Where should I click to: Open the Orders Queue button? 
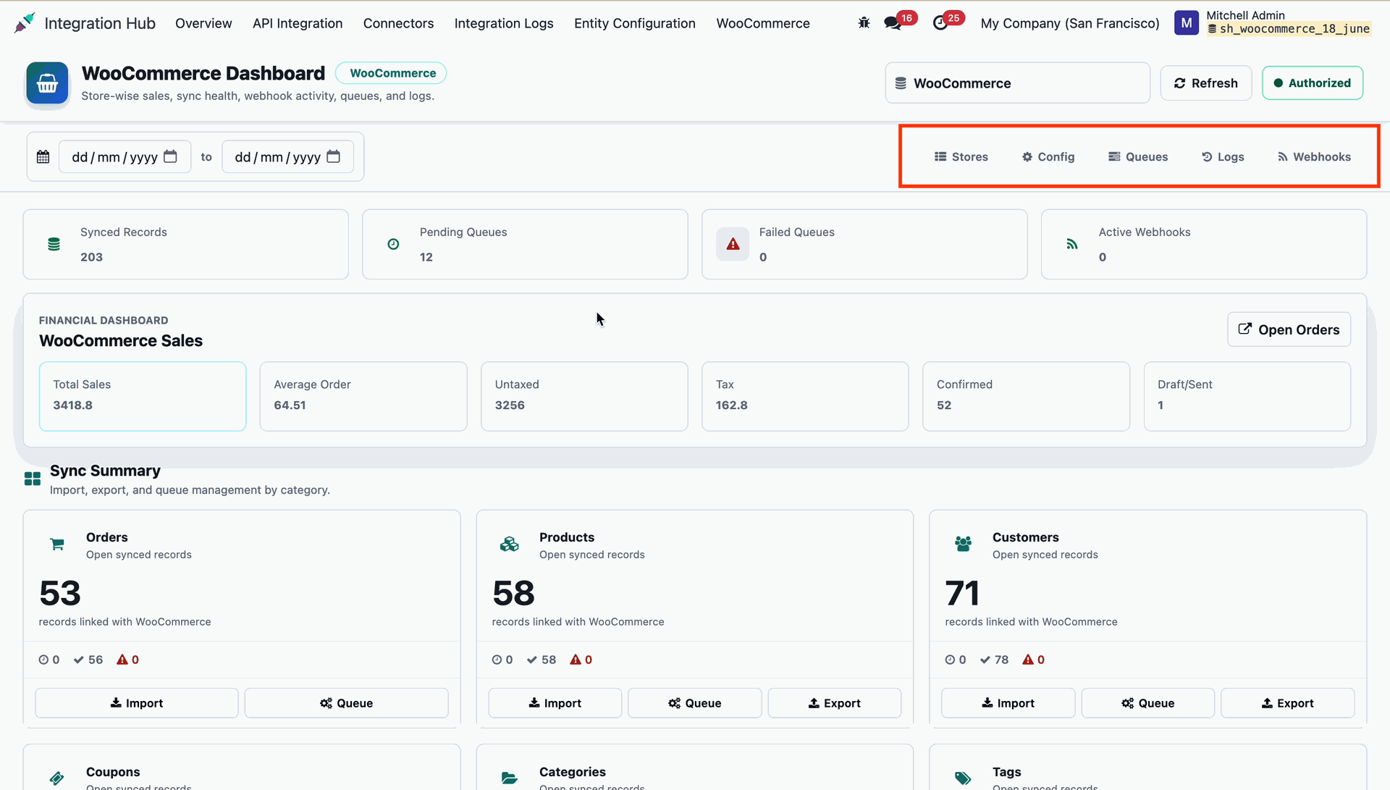(x=346, y=703)
